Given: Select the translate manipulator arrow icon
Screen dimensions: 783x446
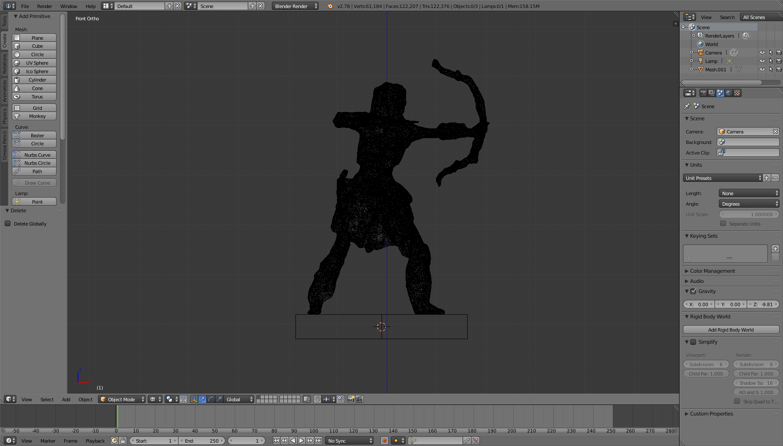Looking at the screenshot, I should tap(202, 399).
